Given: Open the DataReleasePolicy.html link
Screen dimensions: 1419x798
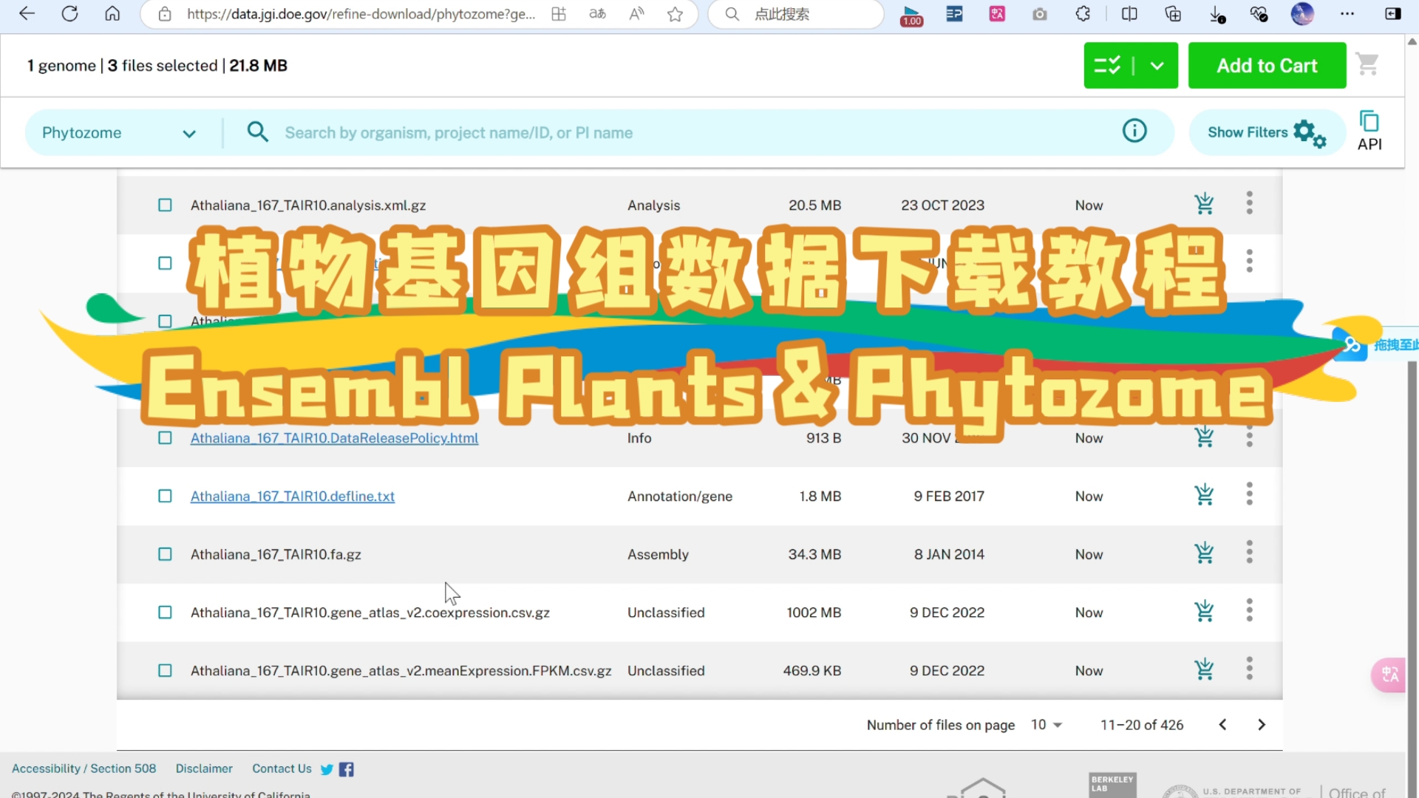Looking at the screenshot, I should (x=334, y=438).
